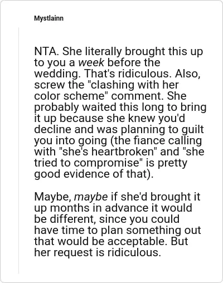223x283 pixels.
Task: Open the Mystlainn user profile link
Action: coord(49,18)
